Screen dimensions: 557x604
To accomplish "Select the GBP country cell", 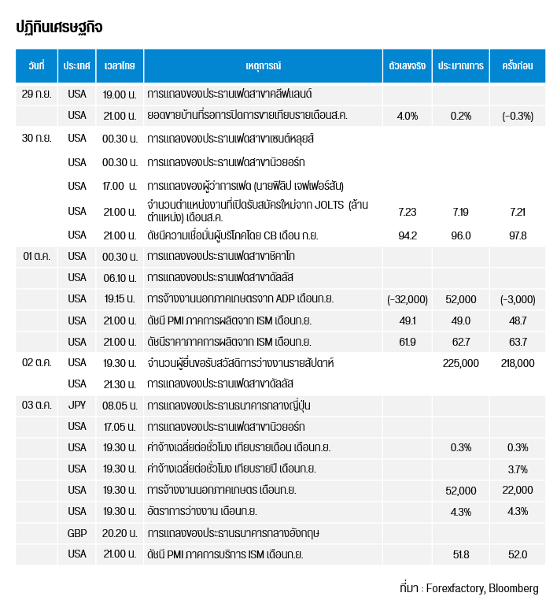I will (77, 533).
